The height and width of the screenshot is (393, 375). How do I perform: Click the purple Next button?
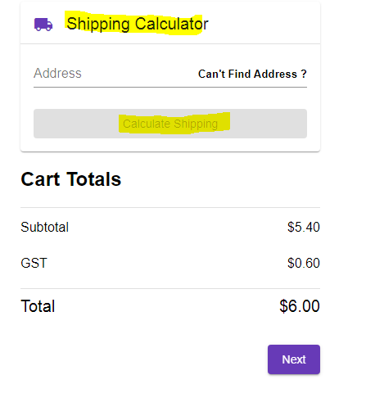[294, 359]
